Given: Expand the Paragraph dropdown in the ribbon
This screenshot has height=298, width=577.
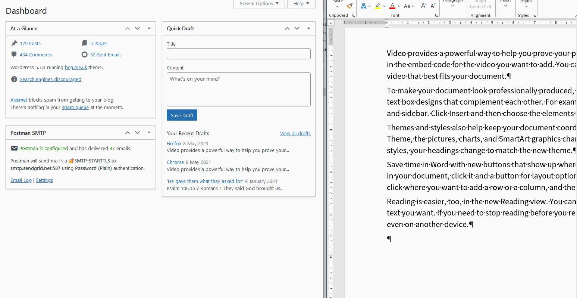Looking at the screenshot, I should [x=452, y=6].
